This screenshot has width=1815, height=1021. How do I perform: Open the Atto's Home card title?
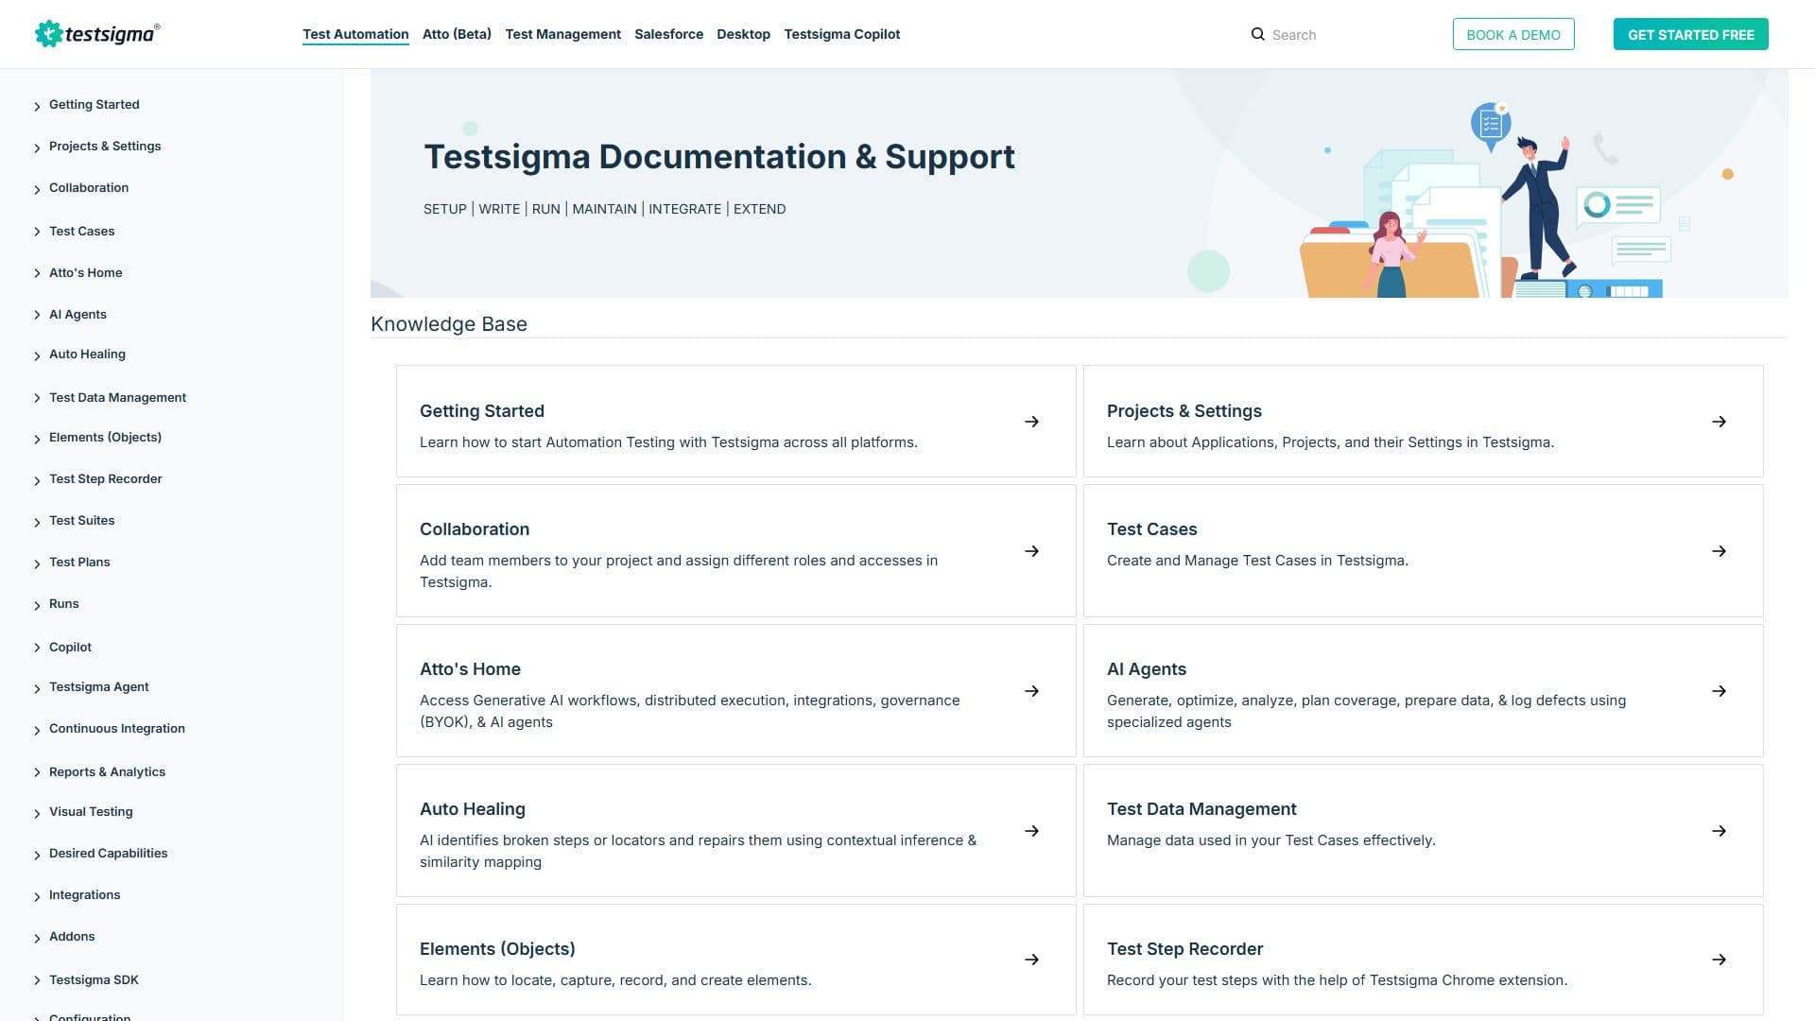tap(470, 669)
